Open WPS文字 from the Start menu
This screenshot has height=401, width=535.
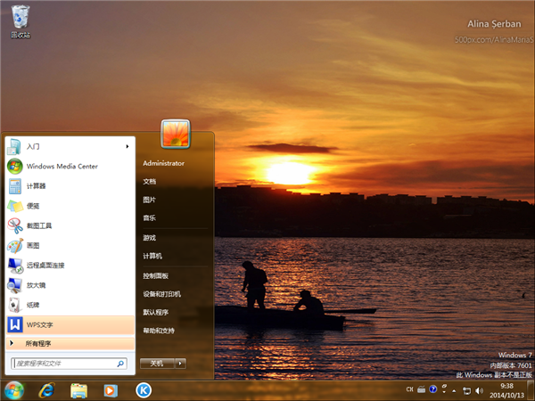40,324
